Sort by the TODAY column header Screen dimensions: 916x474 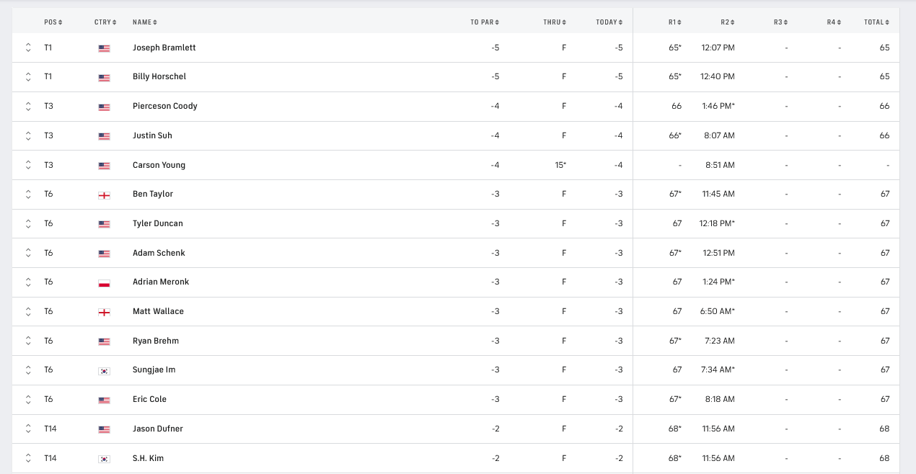pyautogui.click(x=609, y=22)
